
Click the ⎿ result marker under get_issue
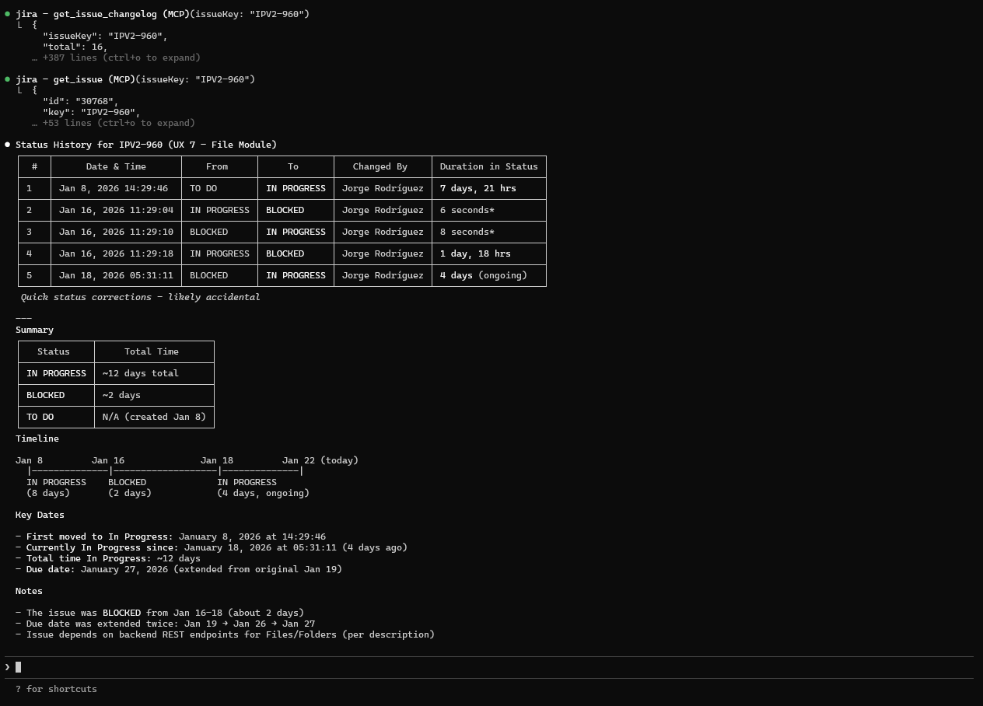pos(20,89)
